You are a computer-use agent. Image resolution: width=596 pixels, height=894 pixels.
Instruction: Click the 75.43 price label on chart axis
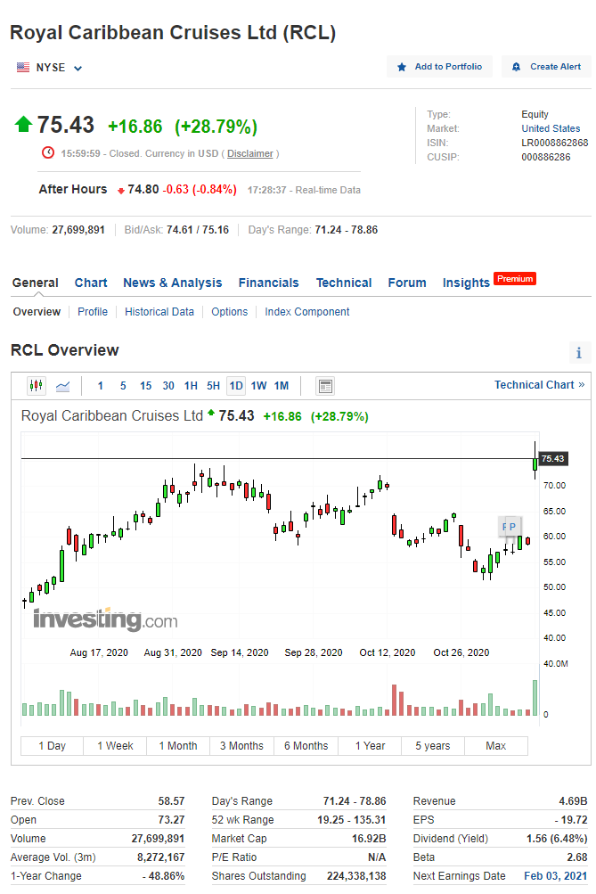552,458
